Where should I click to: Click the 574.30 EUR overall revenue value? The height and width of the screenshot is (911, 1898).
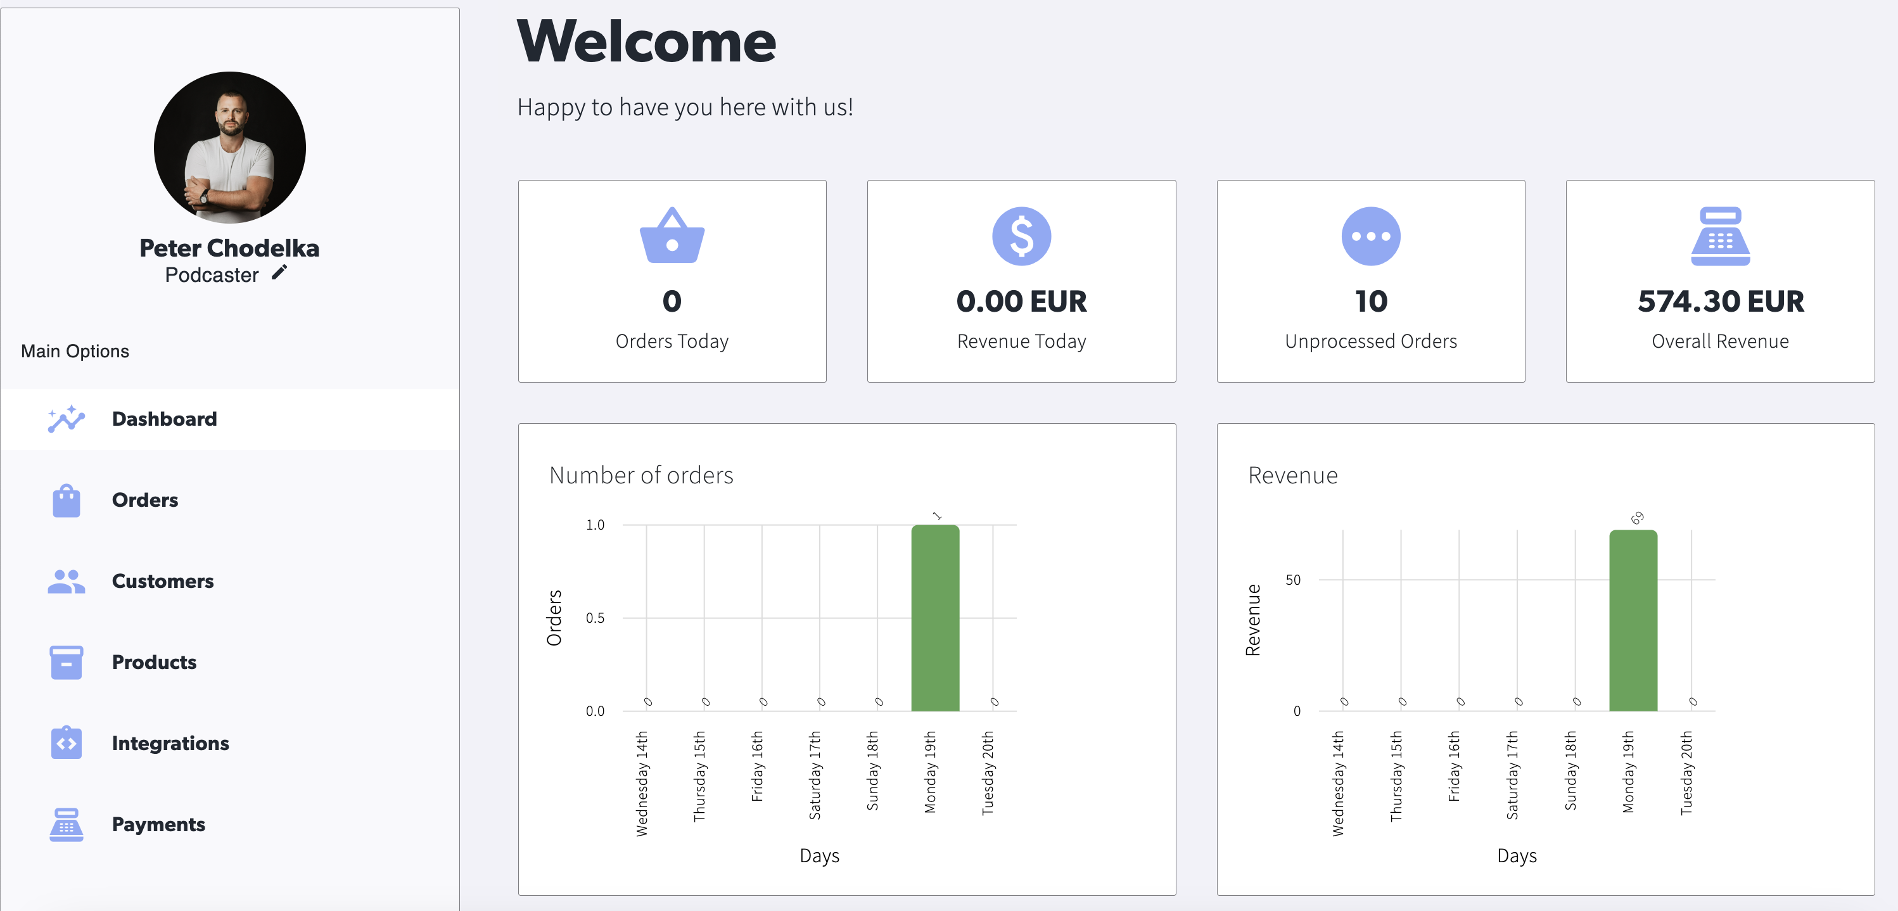click(x=1721, y=301)
